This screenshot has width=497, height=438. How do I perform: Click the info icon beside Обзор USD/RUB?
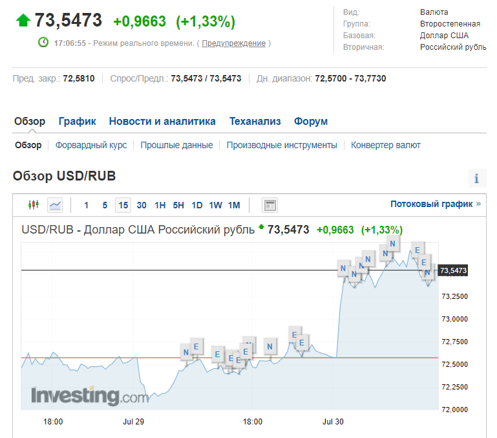476,179
